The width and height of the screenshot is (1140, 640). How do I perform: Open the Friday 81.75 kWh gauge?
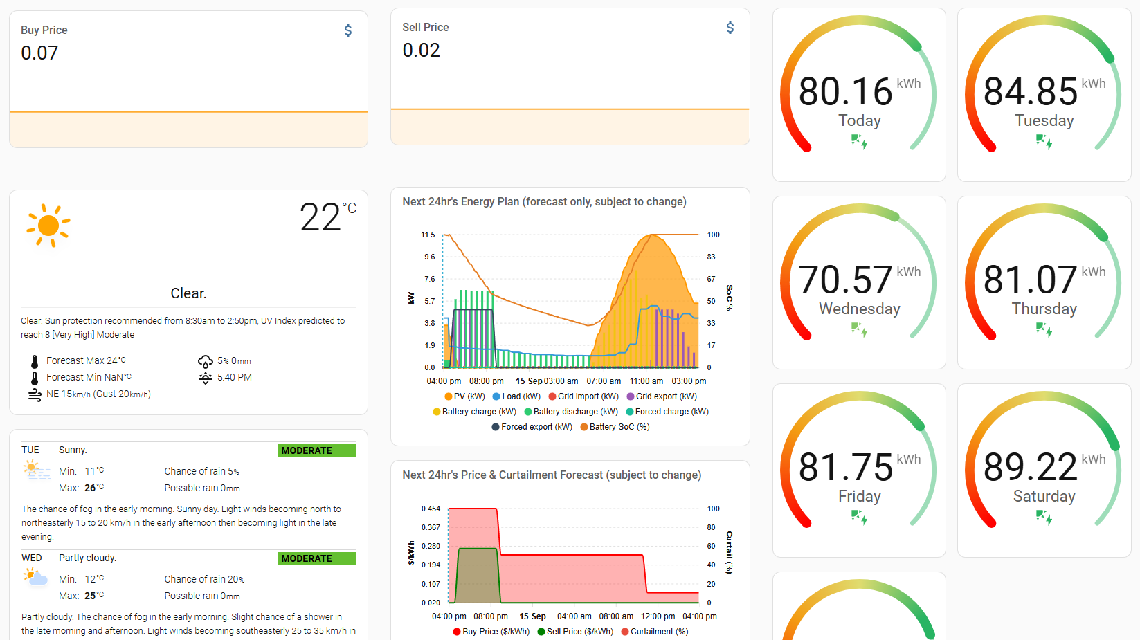[x=859, y=470]
